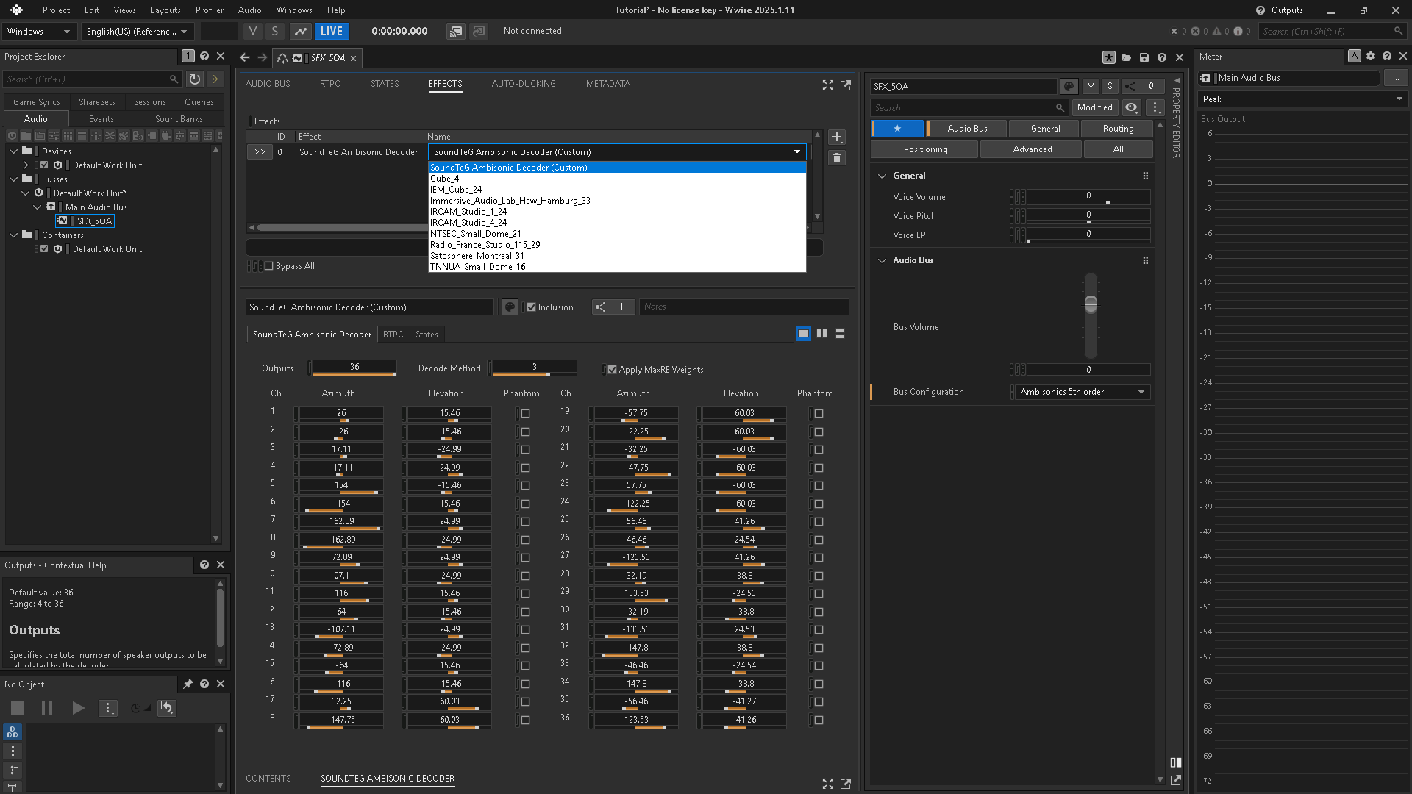
Task: Toggle the Inclusion checkbox
Action: [531, 307]
